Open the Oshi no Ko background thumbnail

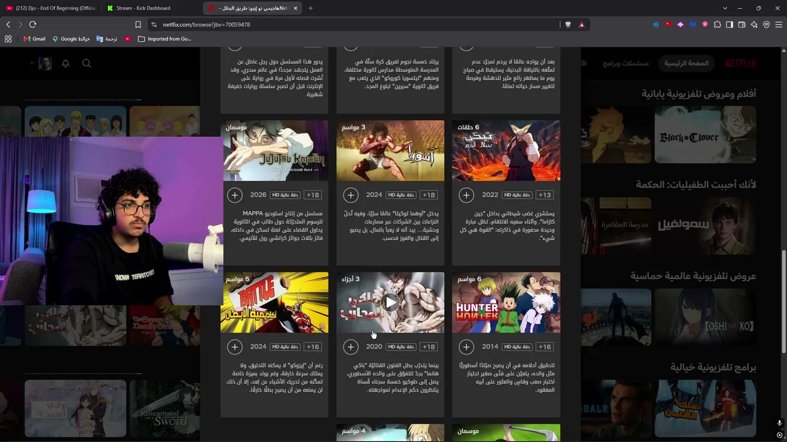[705, 317]
